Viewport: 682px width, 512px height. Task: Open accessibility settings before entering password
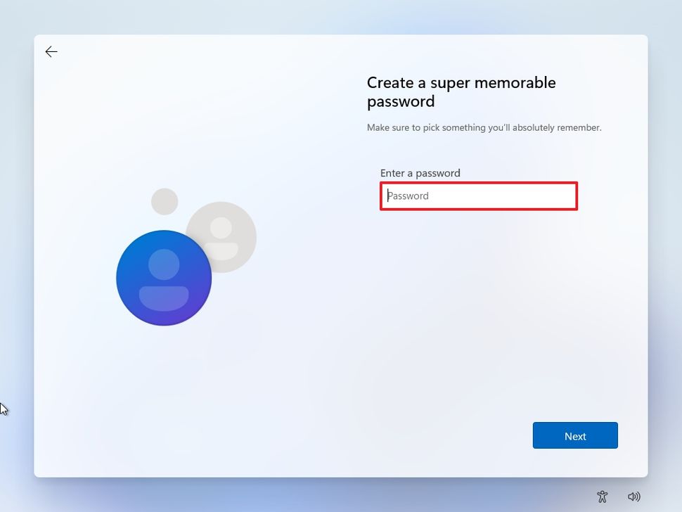click(602, 497)
